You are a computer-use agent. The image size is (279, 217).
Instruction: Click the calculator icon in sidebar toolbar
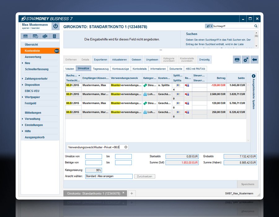(x=54, y=36)
